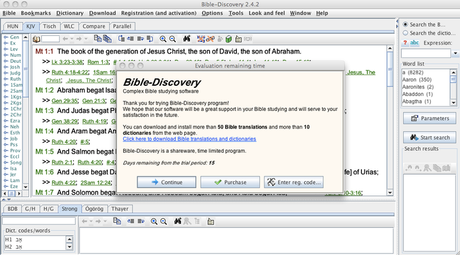The width and height of the screenshot is (460, 255).
Task: Open back history dropdown in Bible toolbar
Action: coord(72,39)
